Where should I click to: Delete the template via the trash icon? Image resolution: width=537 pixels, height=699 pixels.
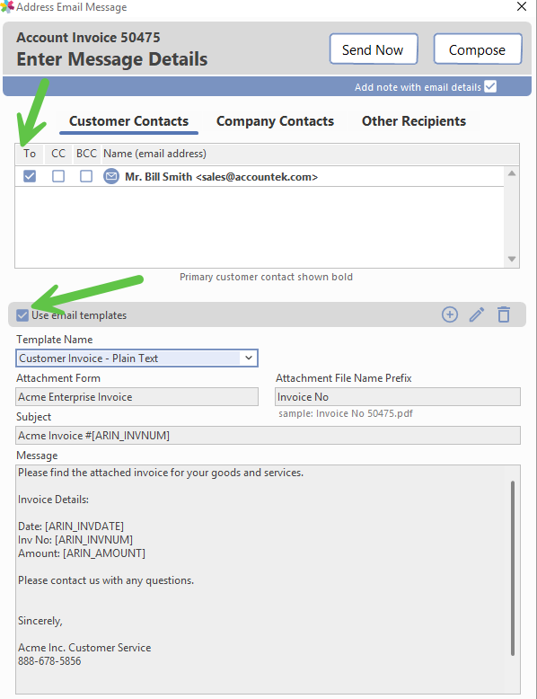(x=504, y=314)
